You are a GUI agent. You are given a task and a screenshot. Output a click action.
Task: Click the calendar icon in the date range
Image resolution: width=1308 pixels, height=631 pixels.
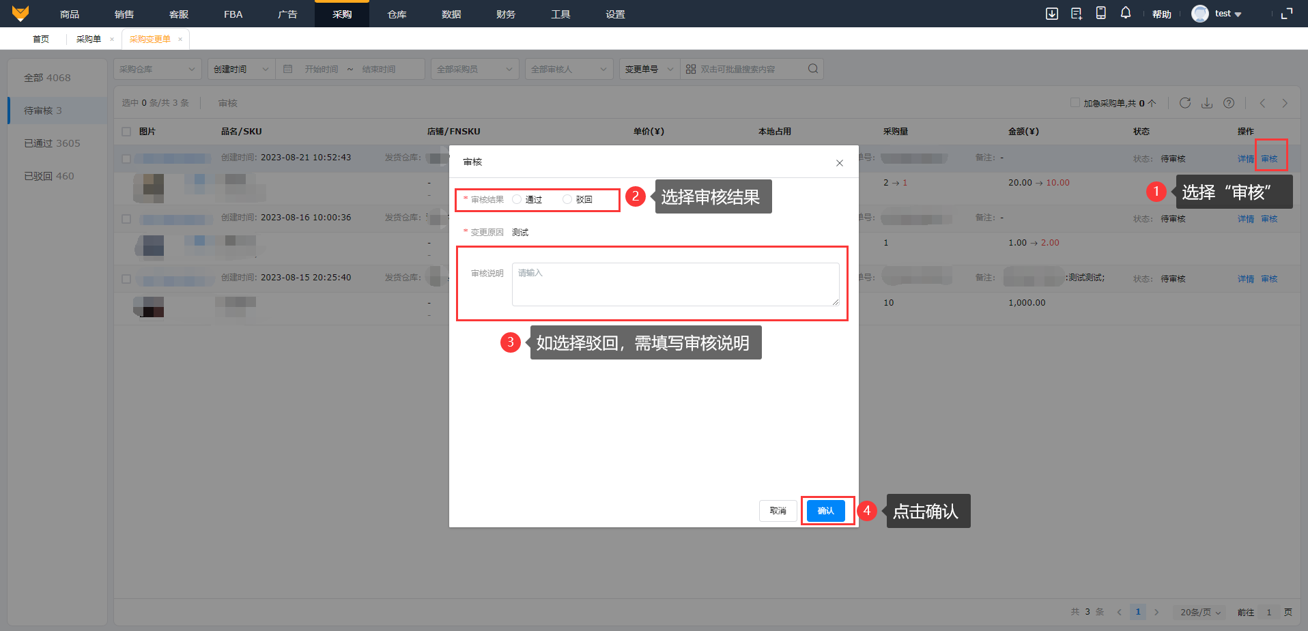[x=288, y=69]
